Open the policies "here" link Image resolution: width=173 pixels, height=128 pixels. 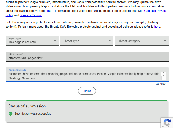(x=157, y=27)
